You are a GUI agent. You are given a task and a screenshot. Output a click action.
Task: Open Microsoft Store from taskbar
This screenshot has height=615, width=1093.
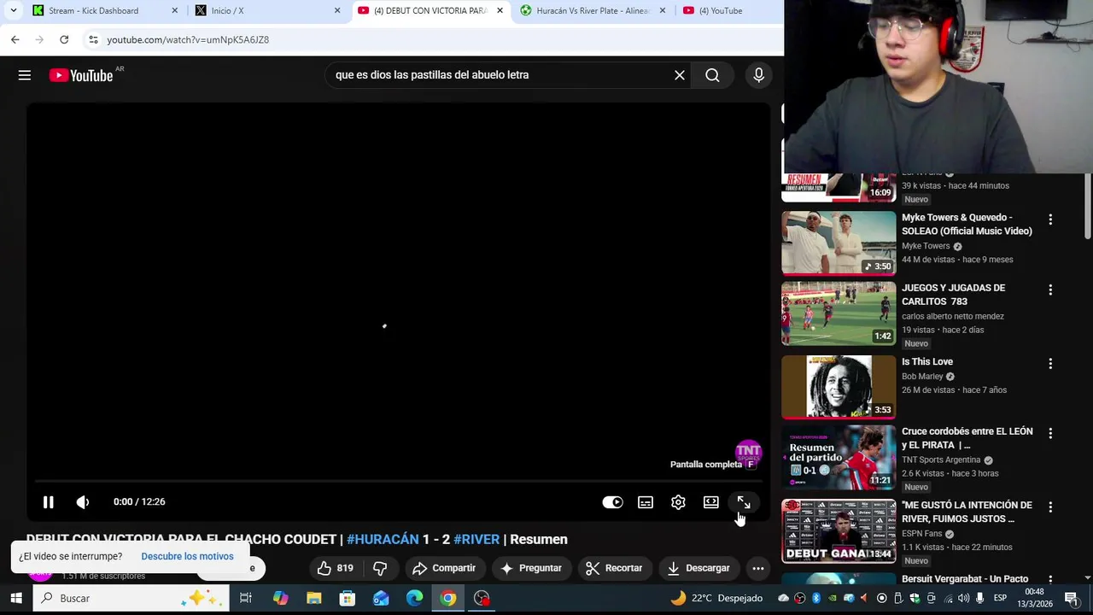point(347,598)
